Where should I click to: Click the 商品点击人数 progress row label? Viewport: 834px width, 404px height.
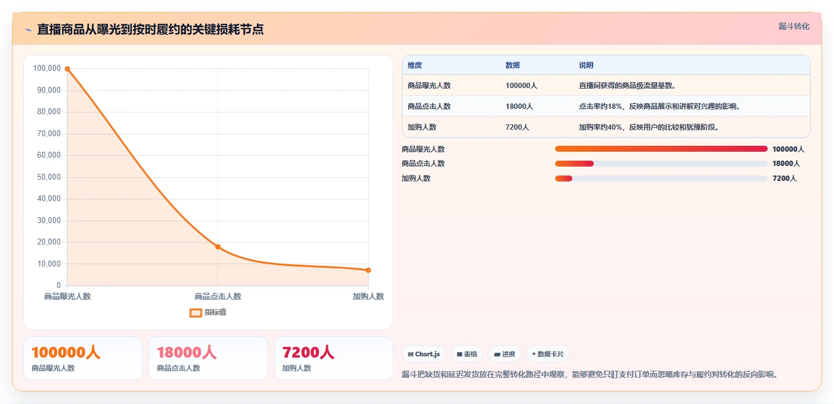pyautogui.click(x=423, y=164)
